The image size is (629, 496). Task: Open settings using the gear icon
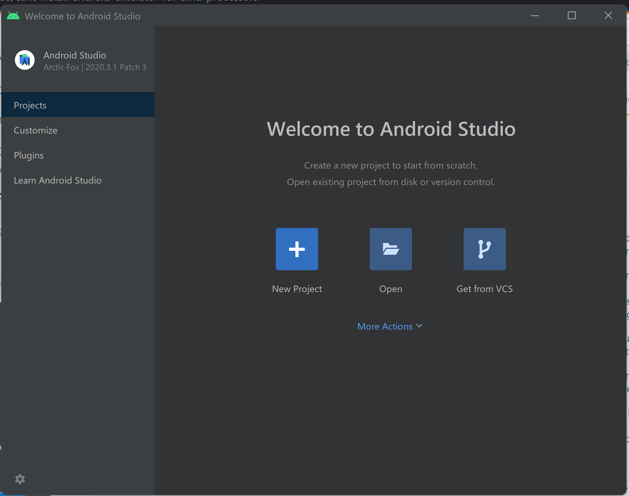pos(20,479)
